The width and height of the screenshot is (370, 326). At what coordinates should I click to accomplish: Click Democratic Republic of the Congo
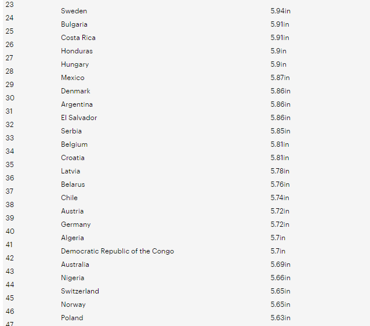tap(117, 251)
